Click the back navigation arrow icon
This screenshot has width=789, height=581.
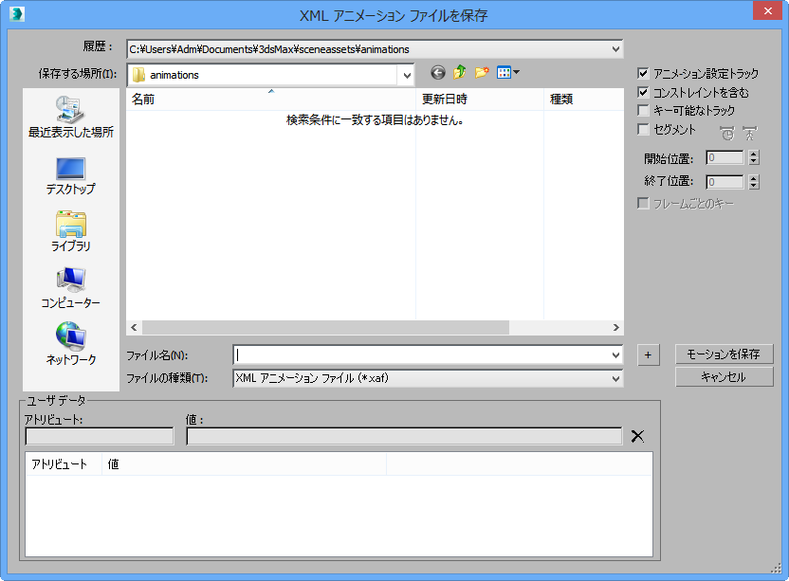[x=438, y=73]
